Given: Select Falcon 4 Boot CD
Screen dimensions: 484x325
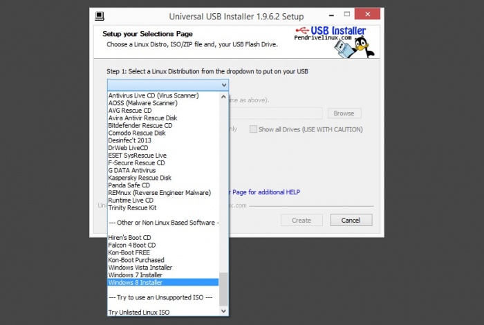Looking at the screenshot, I should (163, 245).
